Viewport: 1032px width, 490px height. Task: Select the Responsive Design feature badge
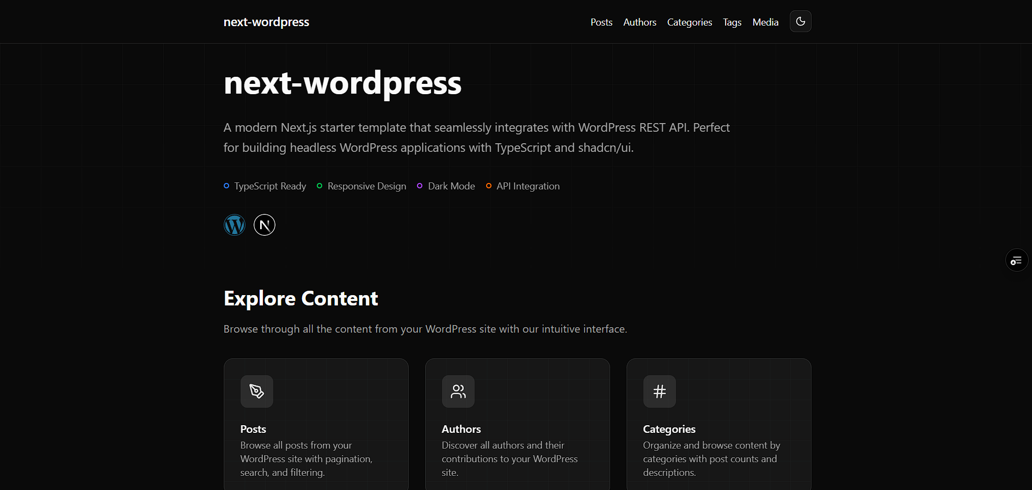pos(361,186)
